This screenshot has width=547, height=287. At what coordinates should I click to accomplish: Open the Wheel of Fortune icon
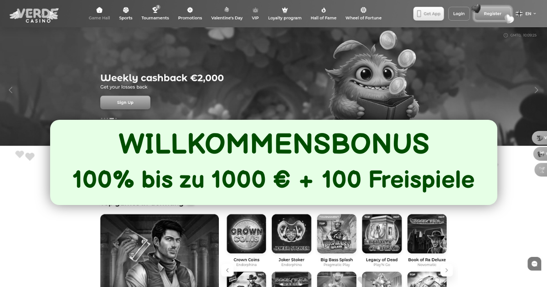click(x=363, y=10)
